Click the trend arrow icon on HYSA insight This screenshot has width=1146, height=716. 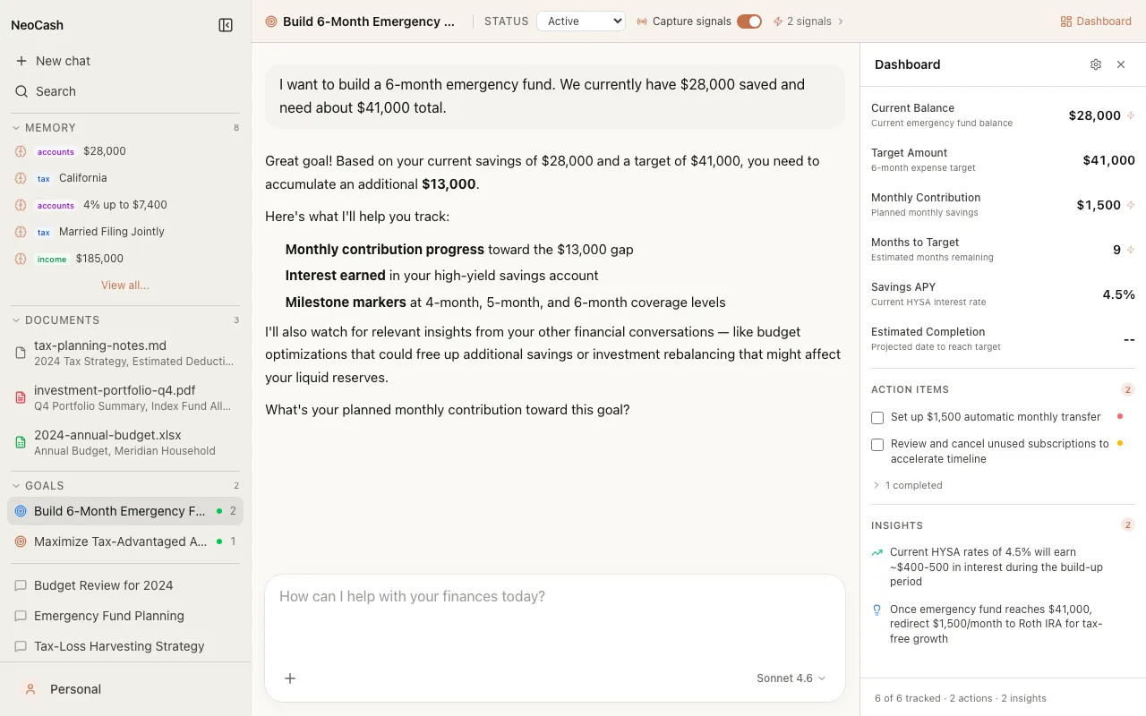tap(877, 553)
